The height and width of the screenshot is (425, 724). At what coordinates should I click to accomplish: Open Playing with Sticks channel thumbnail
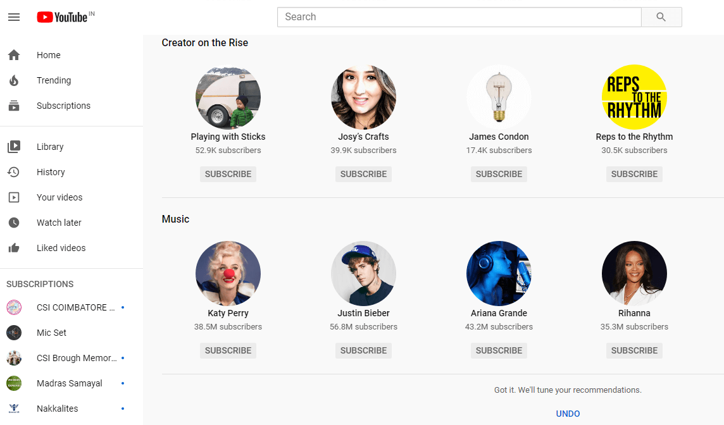coord(228,97)
